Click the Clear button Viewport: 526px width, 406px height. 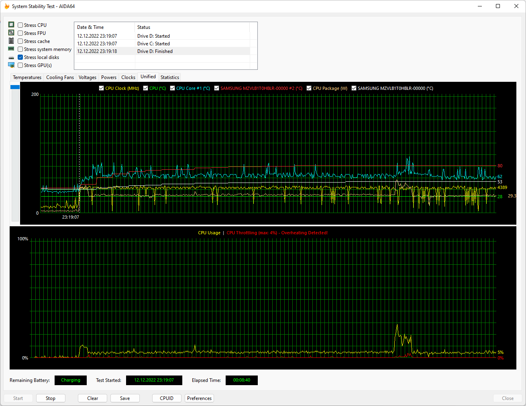(x=93, y=398)
